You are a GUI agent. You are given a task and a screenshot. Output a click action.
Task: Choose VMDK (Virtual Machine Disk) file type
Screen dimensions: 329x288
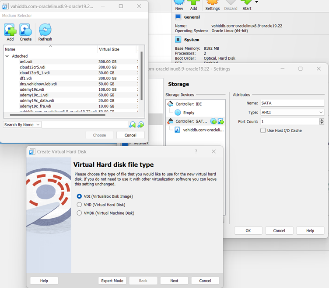[80, 213]
